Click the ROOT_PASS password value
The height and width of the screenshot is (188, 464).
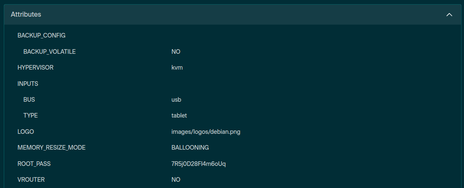click(198, 164)
